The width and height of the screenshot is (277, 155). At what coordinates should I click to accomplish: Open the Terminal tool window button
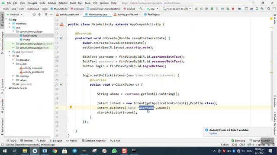26,141
